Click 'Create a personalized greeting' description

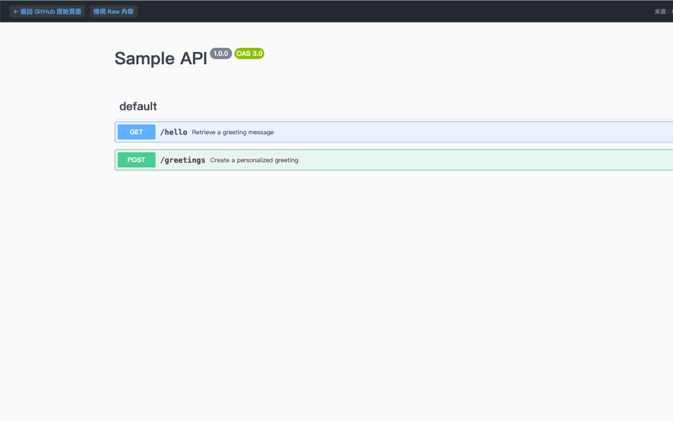pyautogui.click(x=254, y=160)
